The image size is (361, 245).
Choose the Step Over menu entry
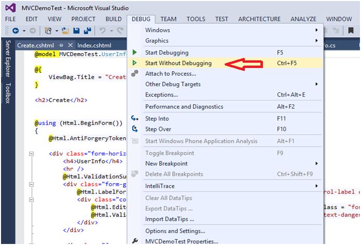pos(225,129)
